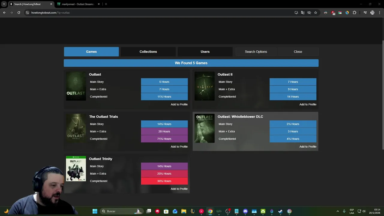Open the Outlast II title link

(x=225, y=74)
